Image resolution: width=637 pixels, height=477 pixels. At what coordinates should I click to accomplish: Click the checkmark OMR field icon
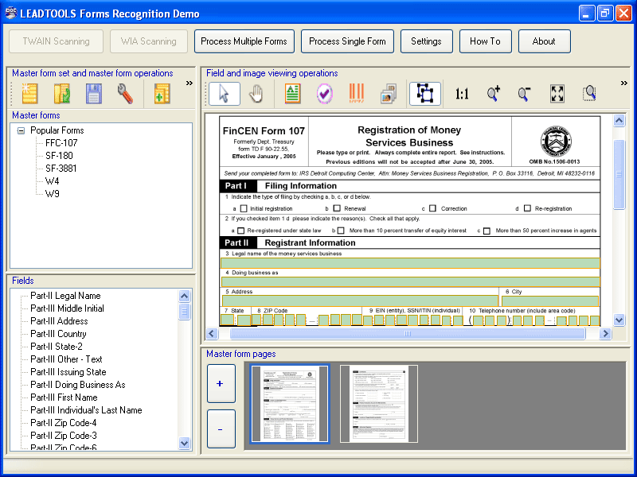pos(324,94)
